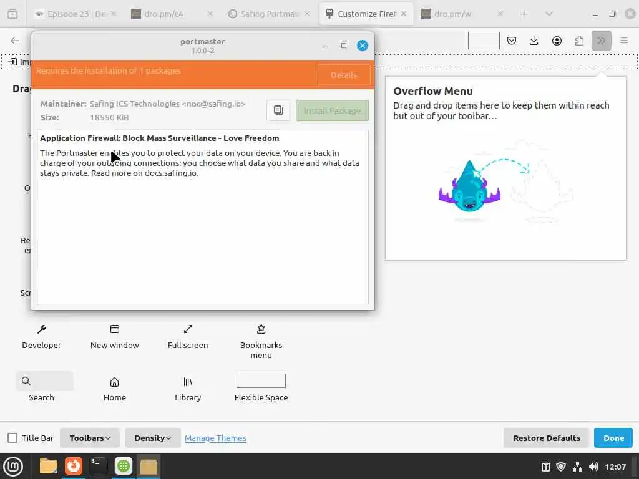Open the Downloads toolbar icon
Screen dimensions: 639x479
pyautogui.click(x=534, y=41)
